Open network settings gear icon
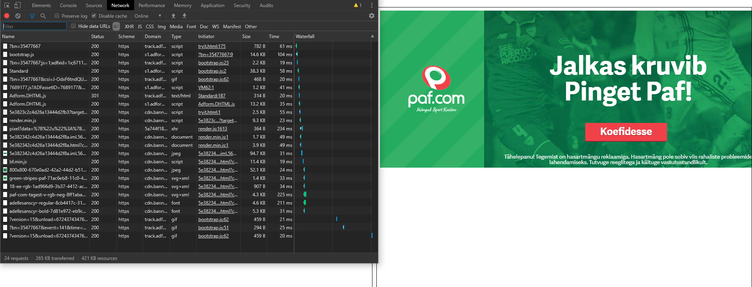This screenshot has height=287, width=752. (372, 16)
